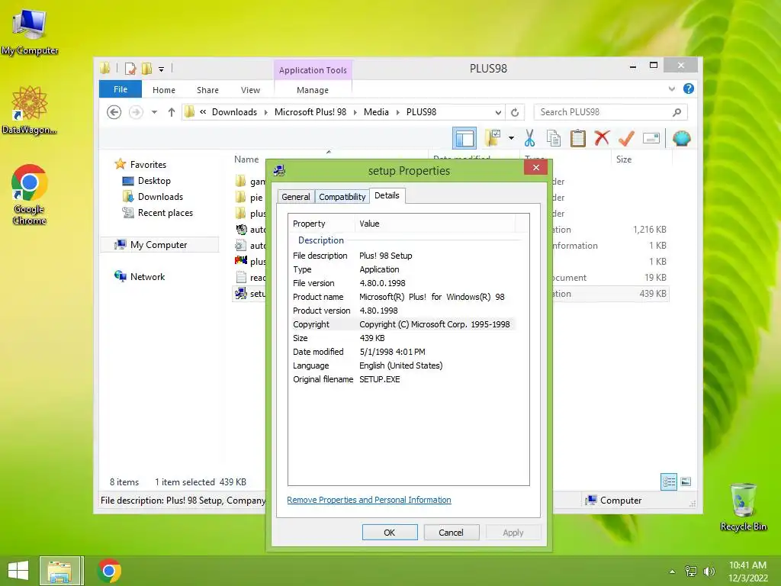The height and width of the screenshot is (586, 781).
Task: Open Explorer Help question mark icon
Action: coord(689,89)
